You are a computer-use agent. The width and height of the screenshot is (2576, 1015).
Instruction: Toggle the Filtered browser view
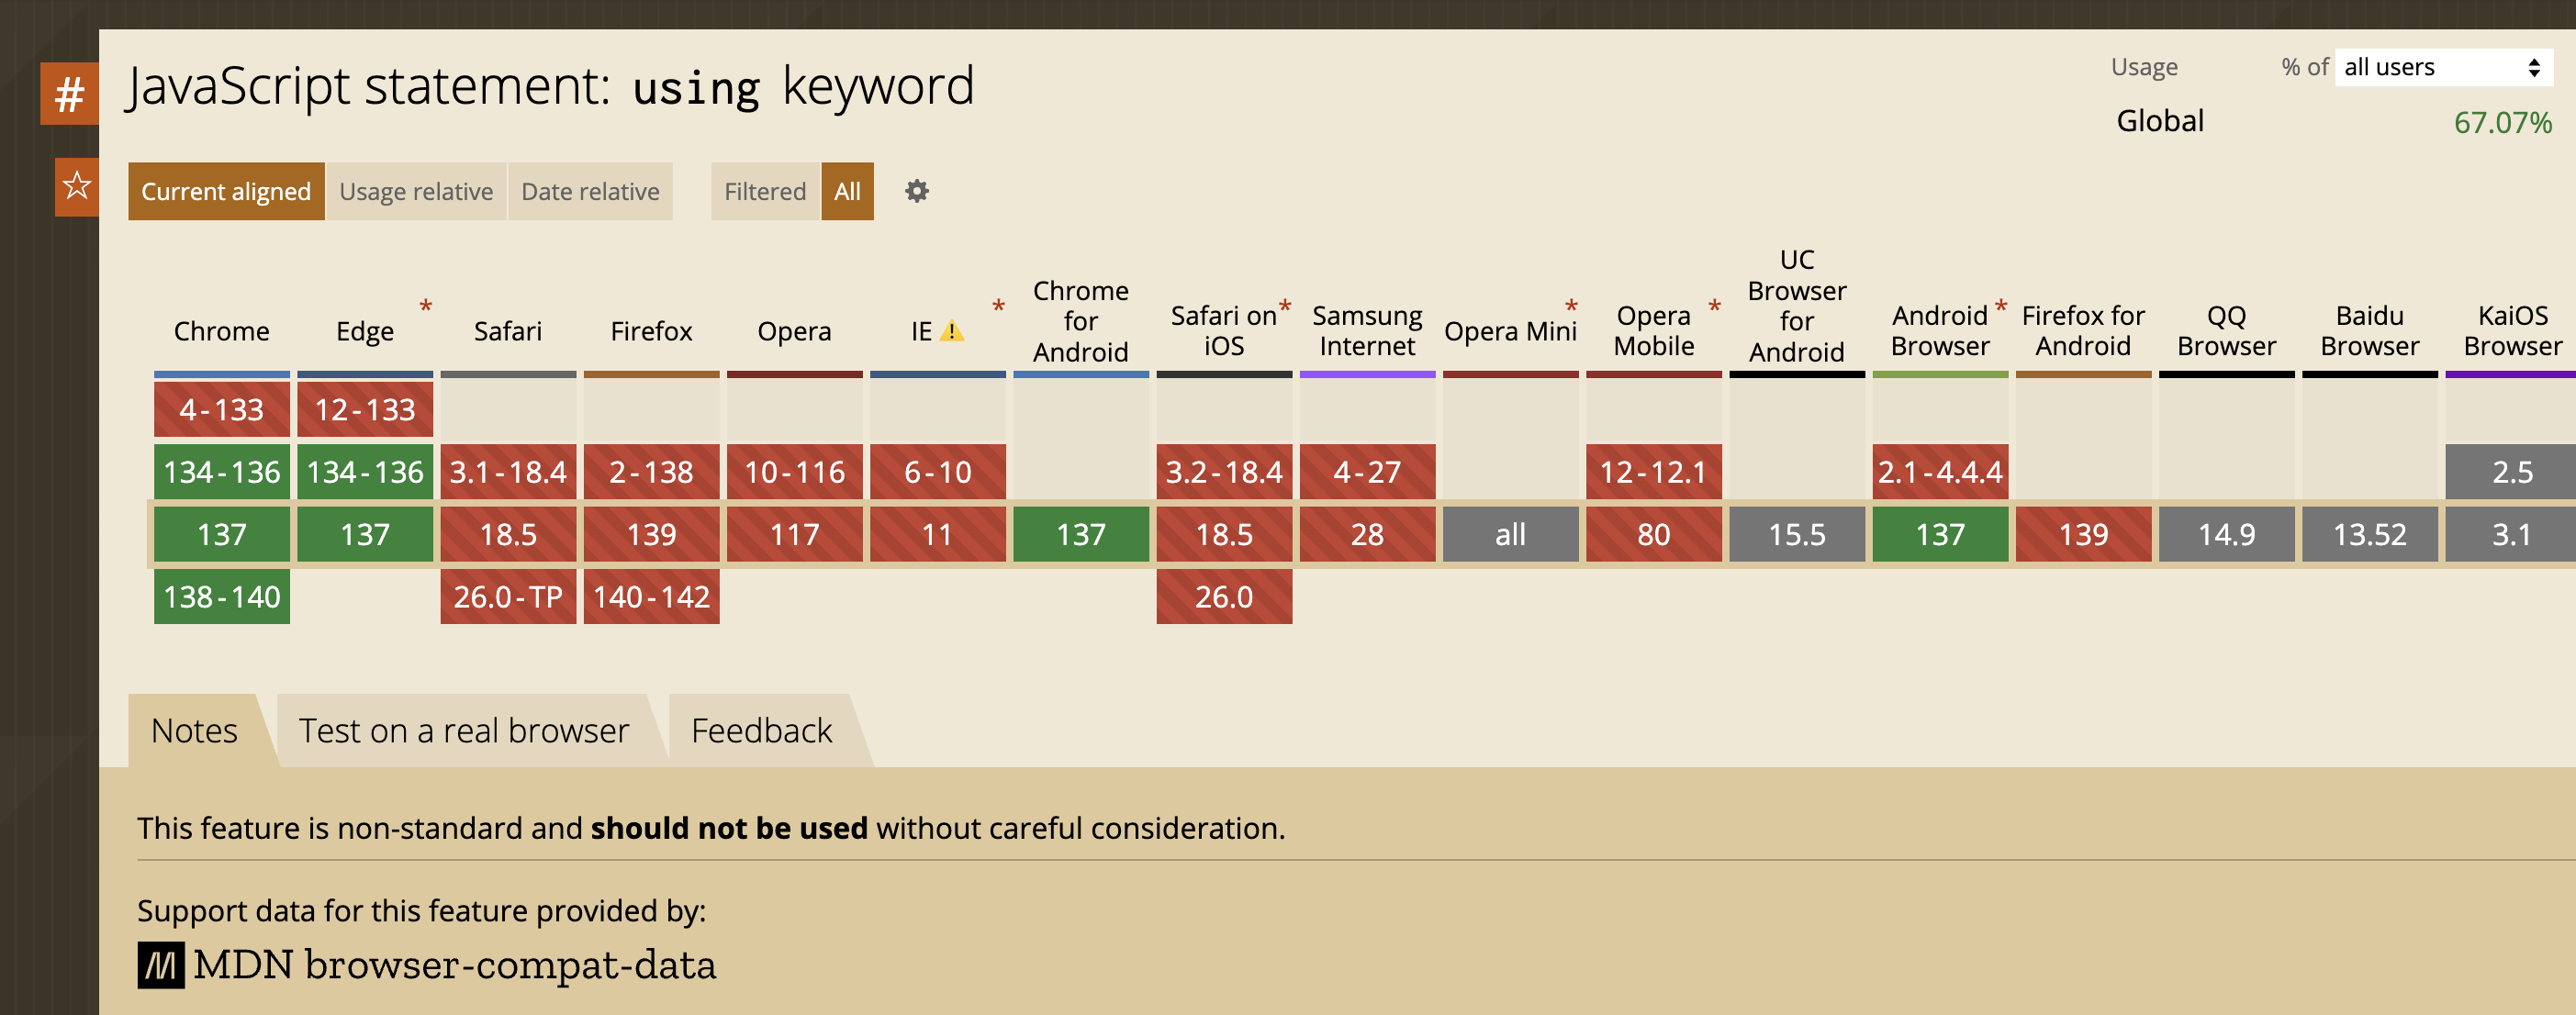(764, 191)
